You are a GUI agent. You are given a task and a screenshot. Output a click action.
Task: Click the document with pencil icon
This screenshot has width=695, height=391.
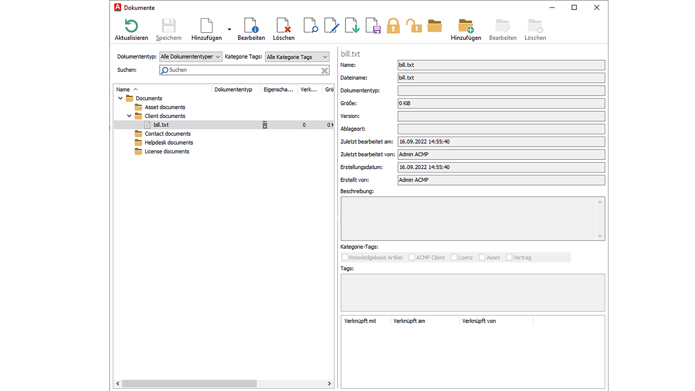point(332,26)
